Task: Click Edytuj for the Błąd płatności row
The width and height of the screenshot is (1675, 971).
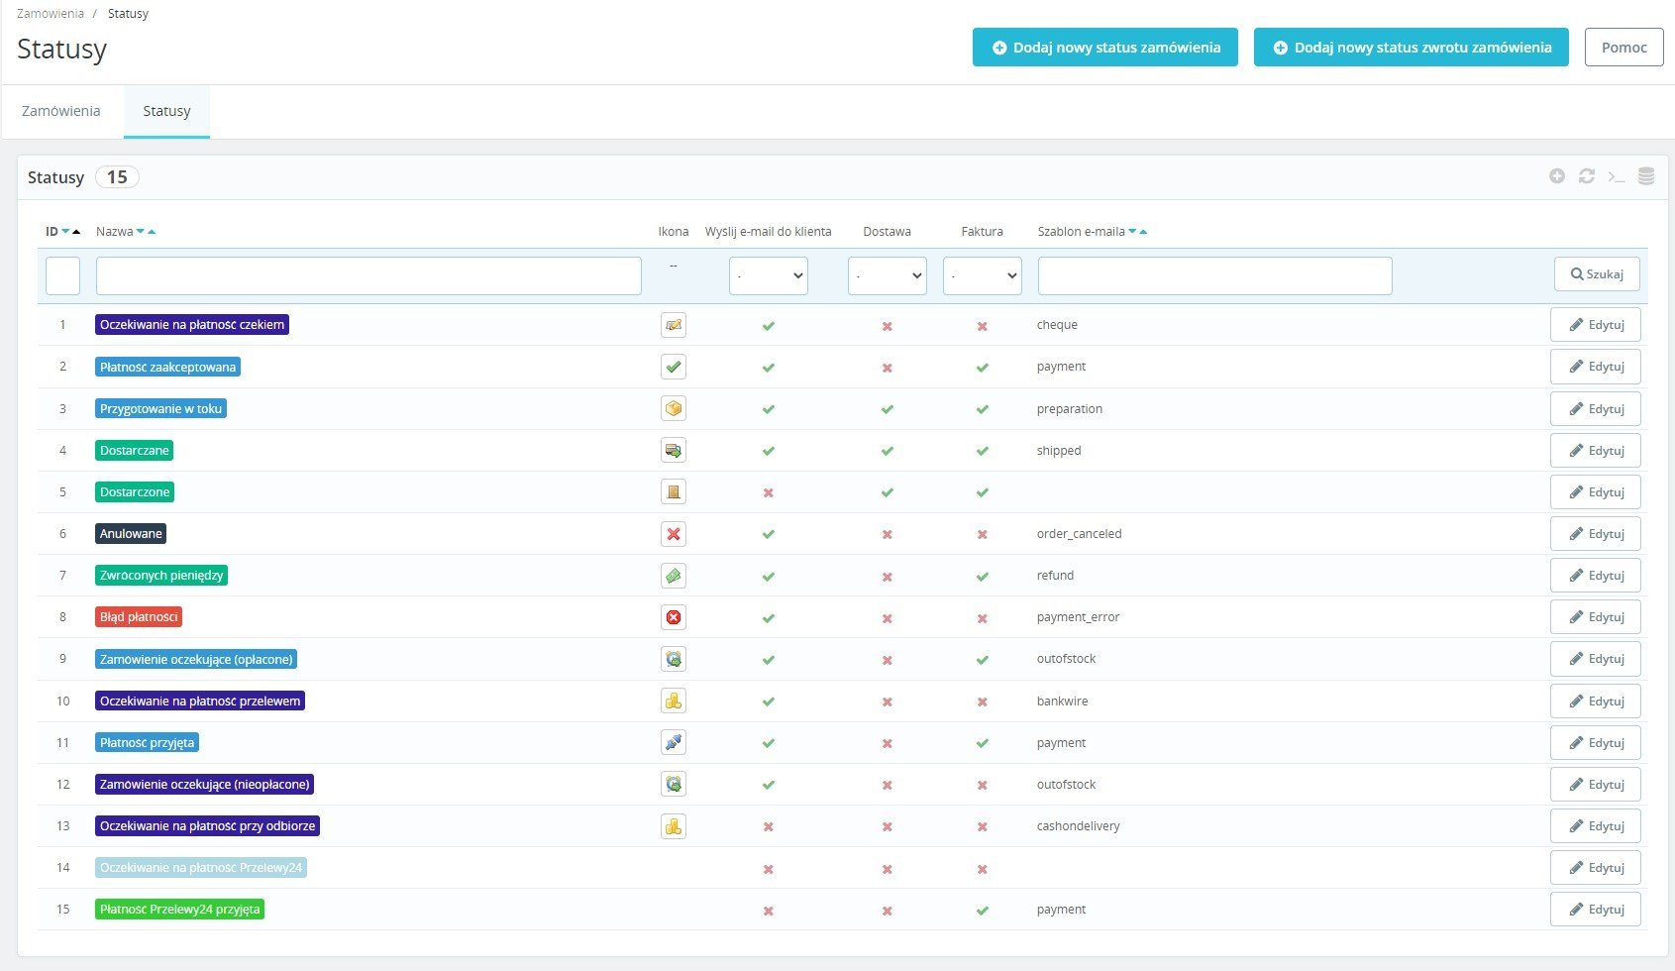Action: click(1596, 617)
